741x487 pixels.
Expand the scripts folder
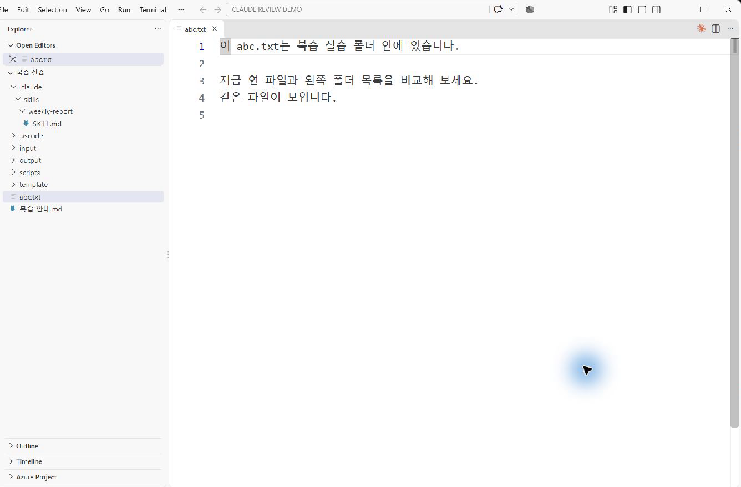coord(14,173)
